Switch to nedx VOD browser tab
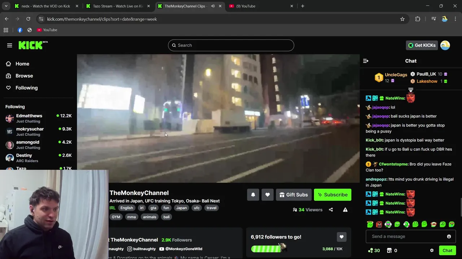The image size is (462, 259). [45, 6]
